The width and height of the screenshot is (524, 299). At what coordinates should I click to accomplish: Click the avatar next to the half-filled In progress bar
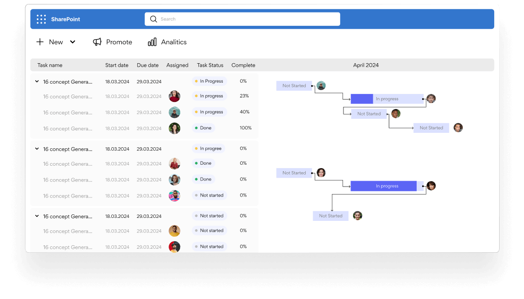431,99
